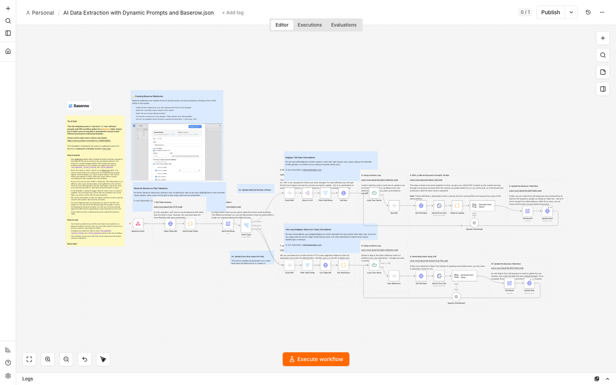The width and height of the screenshot is (616, 385).
Task: Add a sticky note from the right toolbar
Action: (x=603, y=72)
